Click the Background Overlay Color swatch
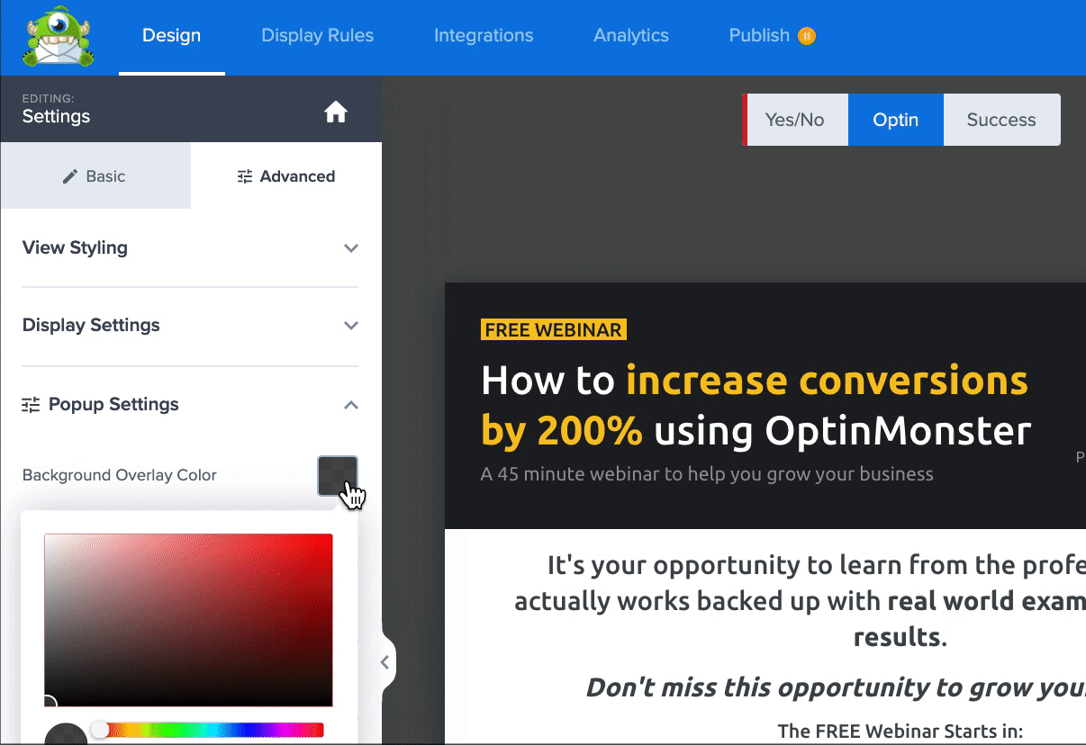This screenshot has width=1086, height=745. point(339,476)
